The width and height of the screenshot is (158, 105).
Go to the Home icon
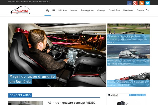(48, 10)
